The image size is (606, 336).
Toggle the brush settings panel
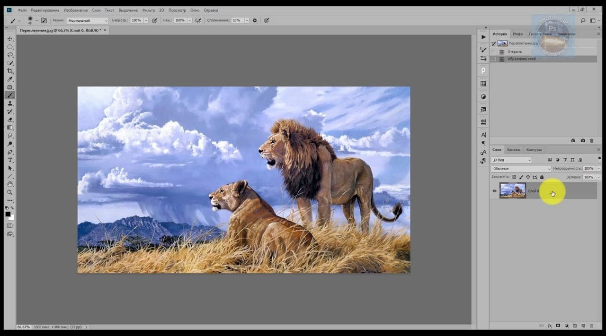point(44,20)
